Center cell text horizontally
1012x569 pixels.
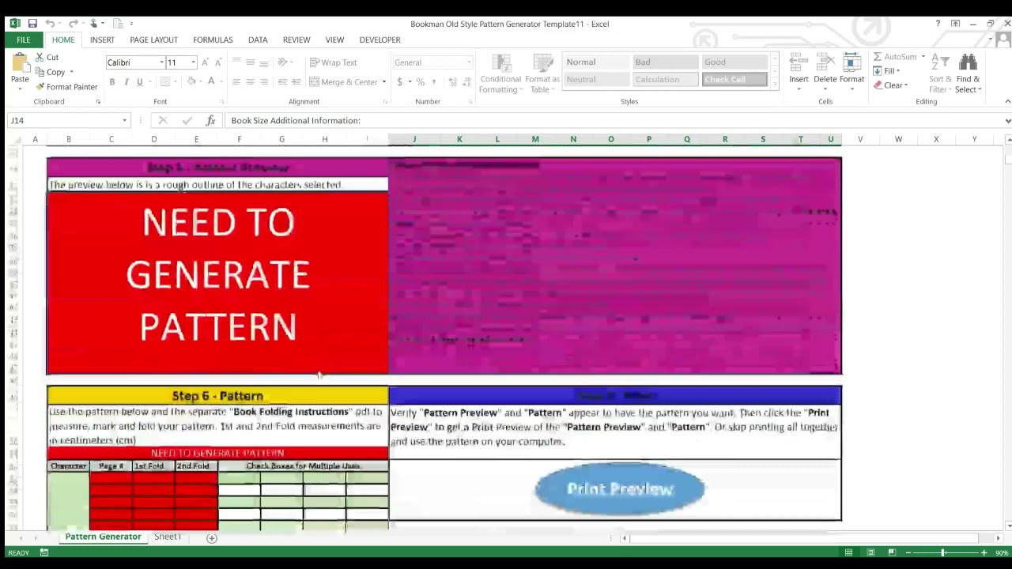[250, 82]
